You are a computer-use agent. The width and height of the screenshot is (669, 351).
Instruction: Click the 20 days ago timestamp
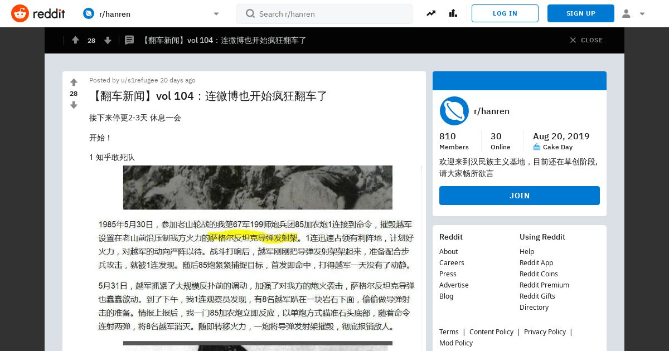tap(178, 80)
